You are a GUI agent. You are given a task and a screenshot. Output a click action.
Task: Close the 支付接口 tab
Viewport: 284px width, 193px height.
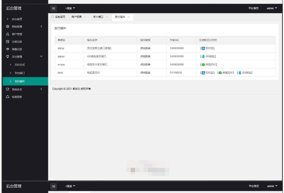107,17
